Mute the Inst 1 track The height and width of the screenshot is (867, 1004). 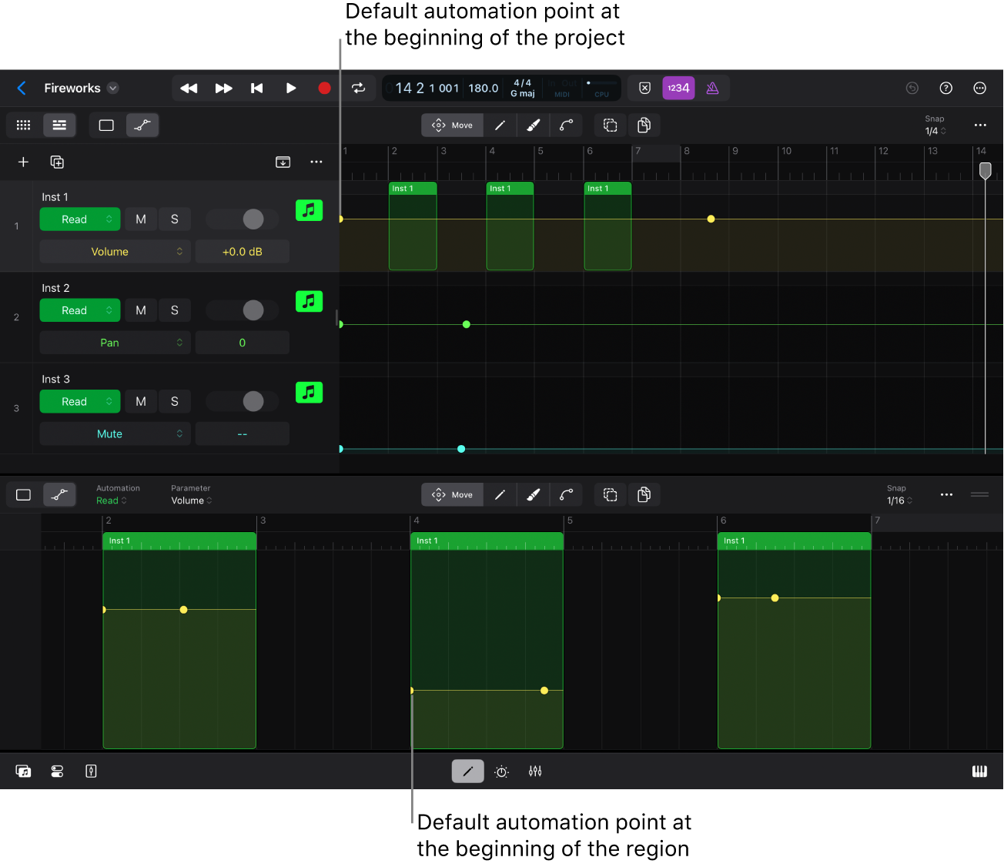point(141,219)
